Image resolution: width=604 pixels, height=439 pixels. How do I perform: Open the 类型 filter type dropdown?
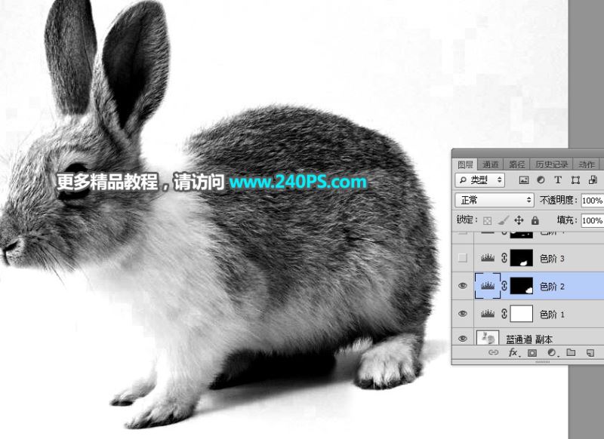pos(480,180)
